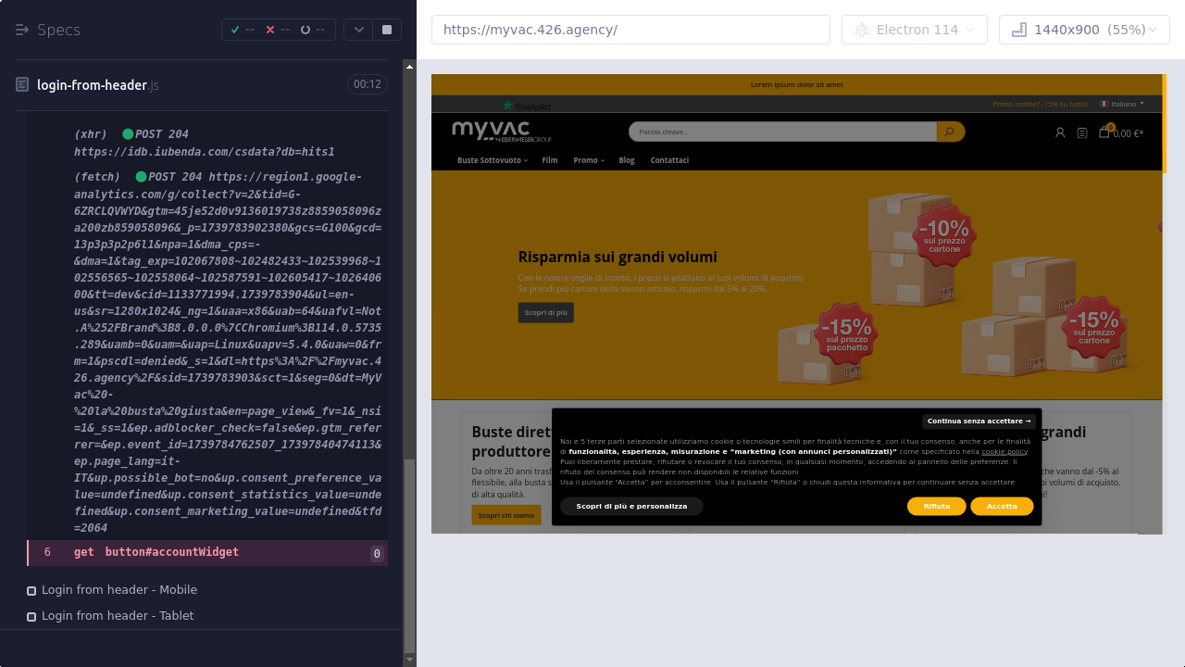Screen dimensions: 1185x667
Task: Expand the Specs list sidebar icon
Action: click(22, 30)
